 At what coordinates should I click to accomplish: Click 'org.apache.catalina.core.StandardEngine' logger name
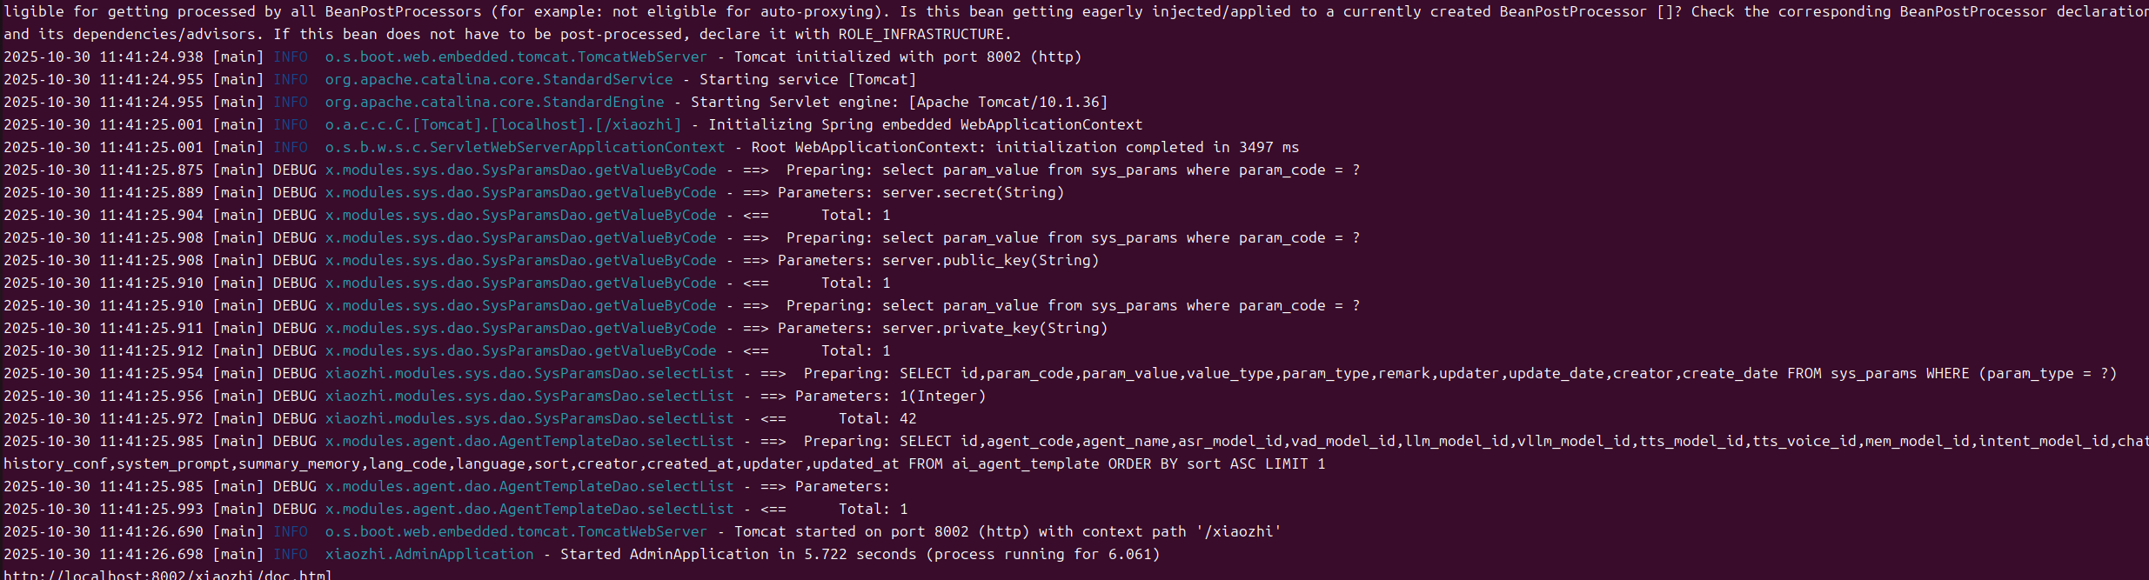494,103
